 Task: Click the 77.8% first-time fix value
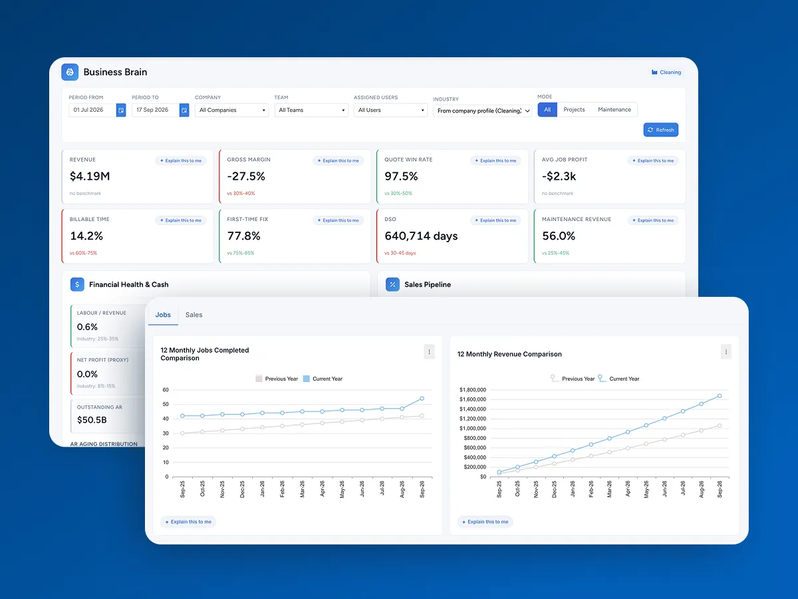click(243, 236)
